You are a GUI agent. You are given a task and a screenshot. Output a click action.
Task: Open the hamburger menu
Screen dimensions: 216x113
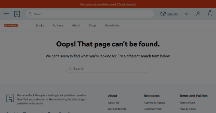click(x=6, y=13)
